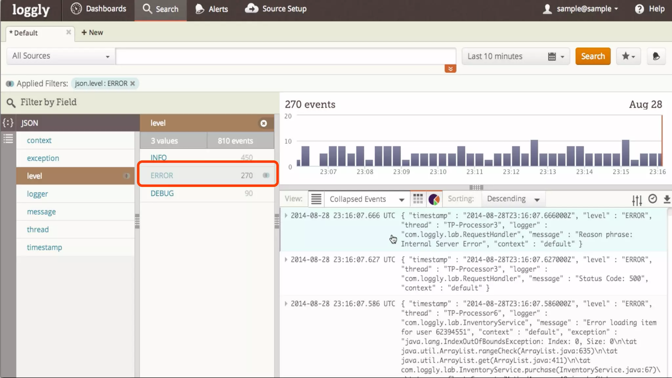Click the alert bell icon beside favorites
This screenshot has width=672, height=378.
(656, 56)
